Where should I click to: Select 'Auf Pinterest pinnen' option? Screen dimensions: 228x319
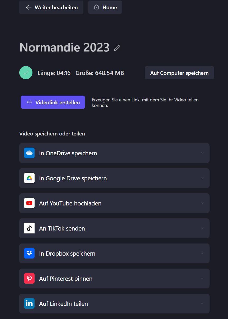point(66,279)
